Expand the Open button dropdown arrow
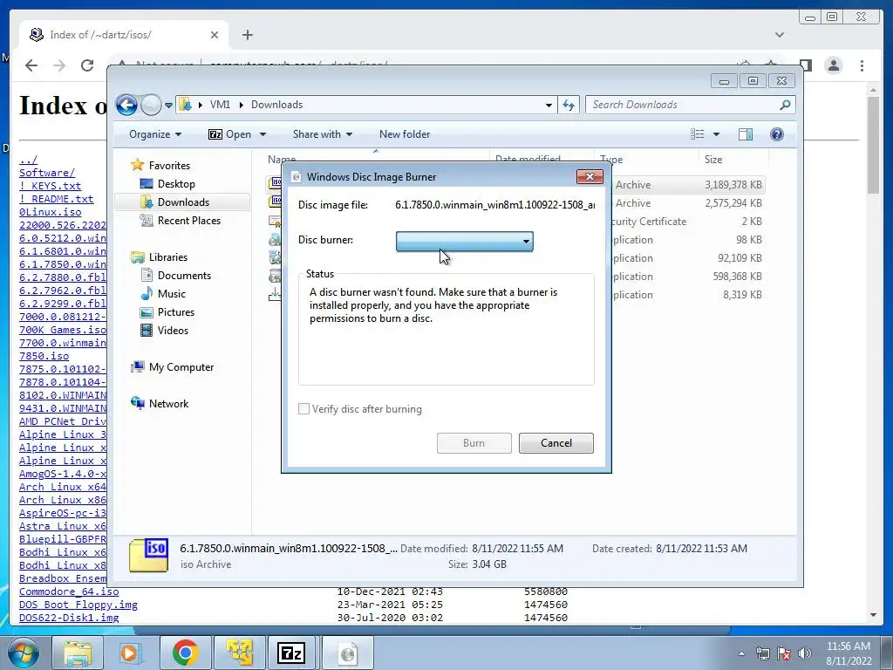 tap(262, 134)
